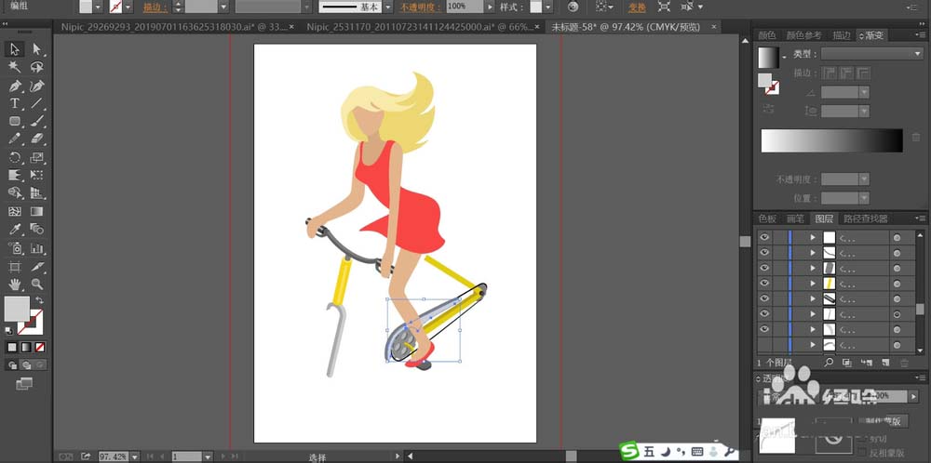This screenshot has width=931, height=463.
Task: Hide layer with white square thumbnail
Action: [x=764, y=237]
